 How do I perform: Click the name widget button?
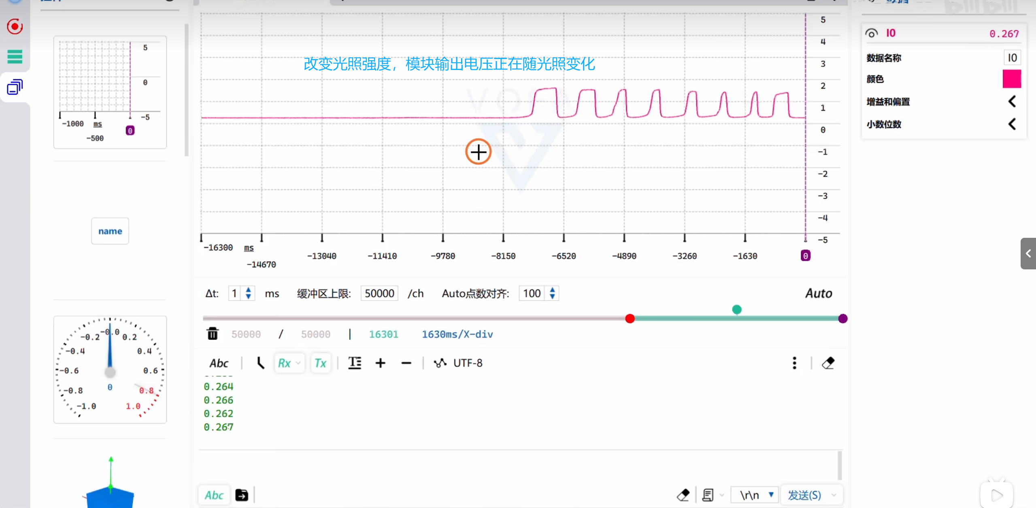click(110, 231)
